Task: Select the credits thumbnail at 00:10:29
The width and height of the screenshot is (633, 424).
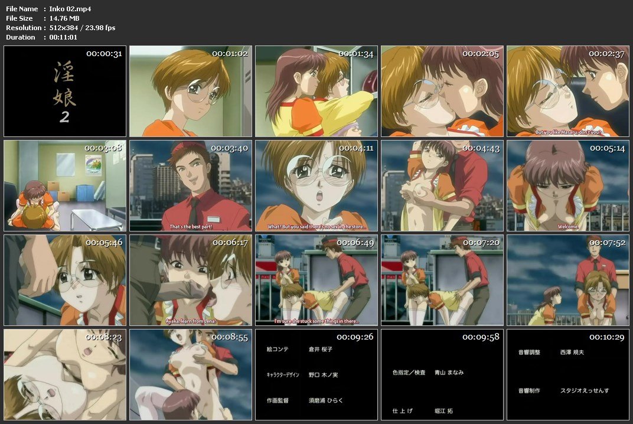Action: coord(568,375)
